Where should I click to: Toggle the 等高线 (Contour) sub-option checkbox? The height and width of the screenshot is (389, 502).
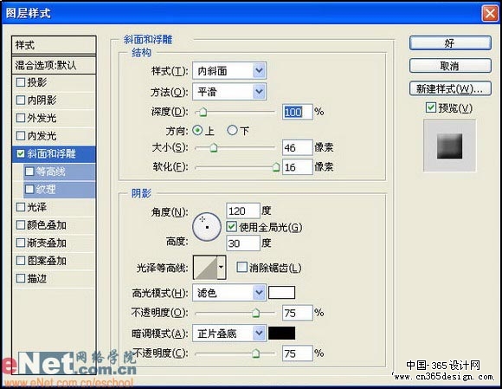[x=29, y=172]
